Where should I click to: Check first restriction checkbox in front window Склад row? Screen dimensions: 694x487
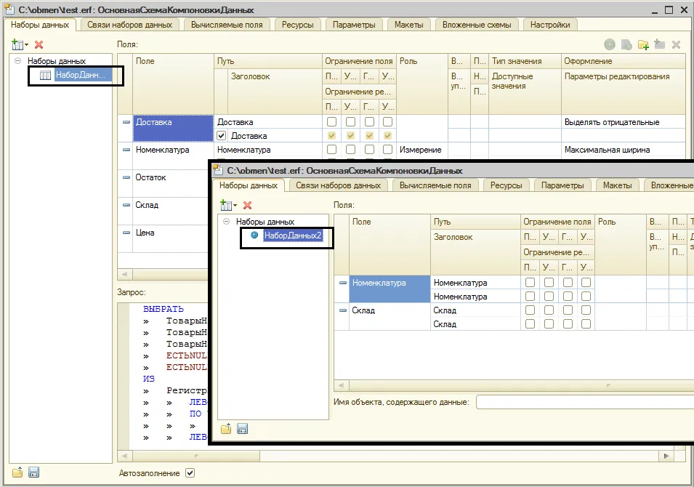coord(530,310)
